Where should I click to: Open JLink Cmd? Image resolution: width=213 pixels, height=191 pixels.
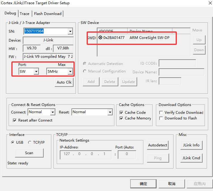coord(191,158)
